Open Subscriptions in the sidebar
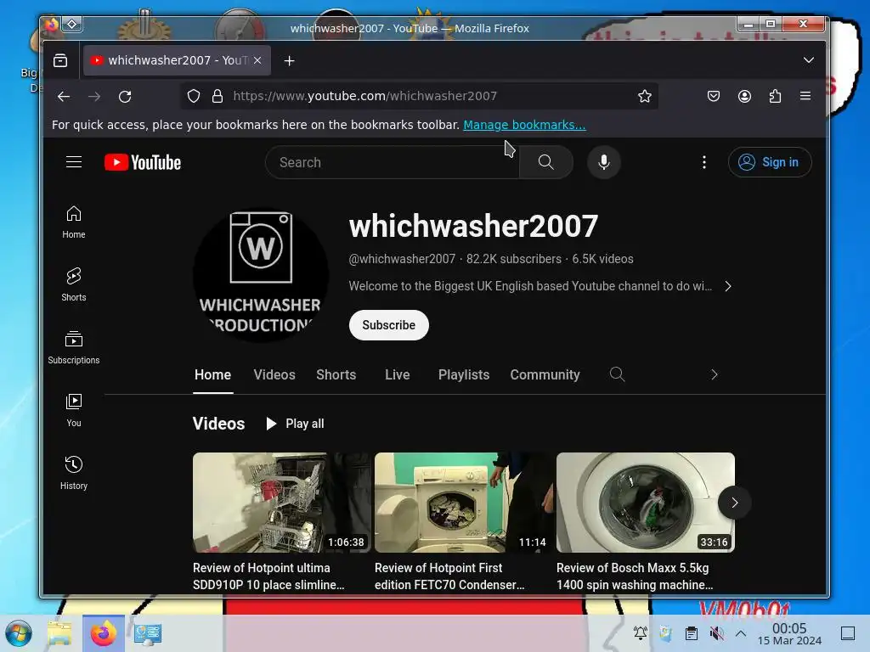This screenshot has width=870, height=652. click(x=74, y=347)
